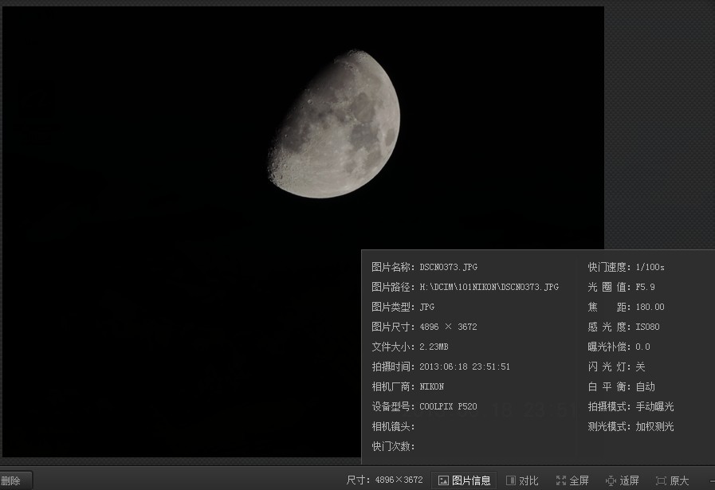Switch to 全屏 fullscreen mode

pos(572,480)
